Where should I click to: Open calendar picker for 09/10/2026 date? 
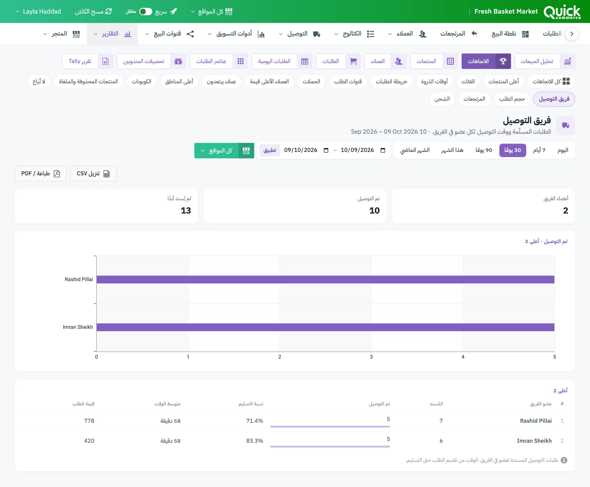[x=326, y=150]
